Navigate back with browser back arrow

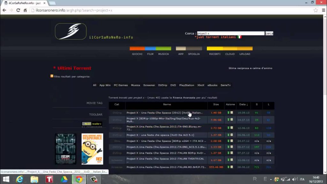[4, 10]
